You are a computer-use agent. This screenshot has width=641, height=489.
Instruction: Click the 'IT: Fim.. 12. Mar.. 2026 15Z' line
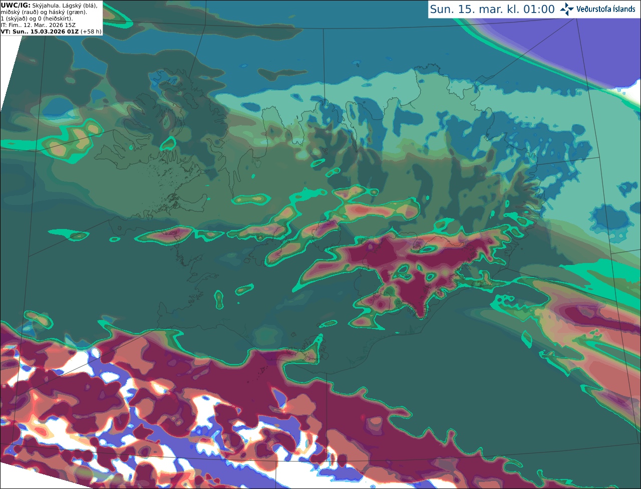pos(38,25)
